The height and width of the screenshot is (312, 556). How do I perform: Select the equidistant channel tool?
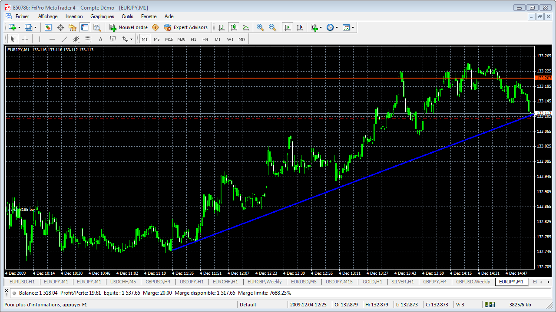click(76, 39)
